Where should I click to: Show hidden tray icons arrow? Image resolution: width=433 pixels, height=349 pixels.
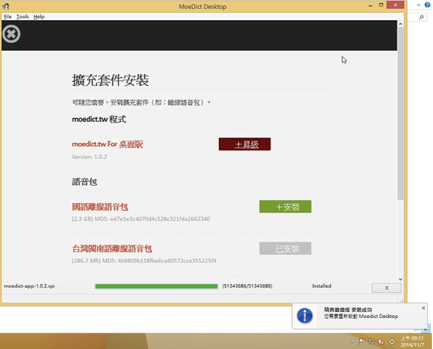point(352,342)
